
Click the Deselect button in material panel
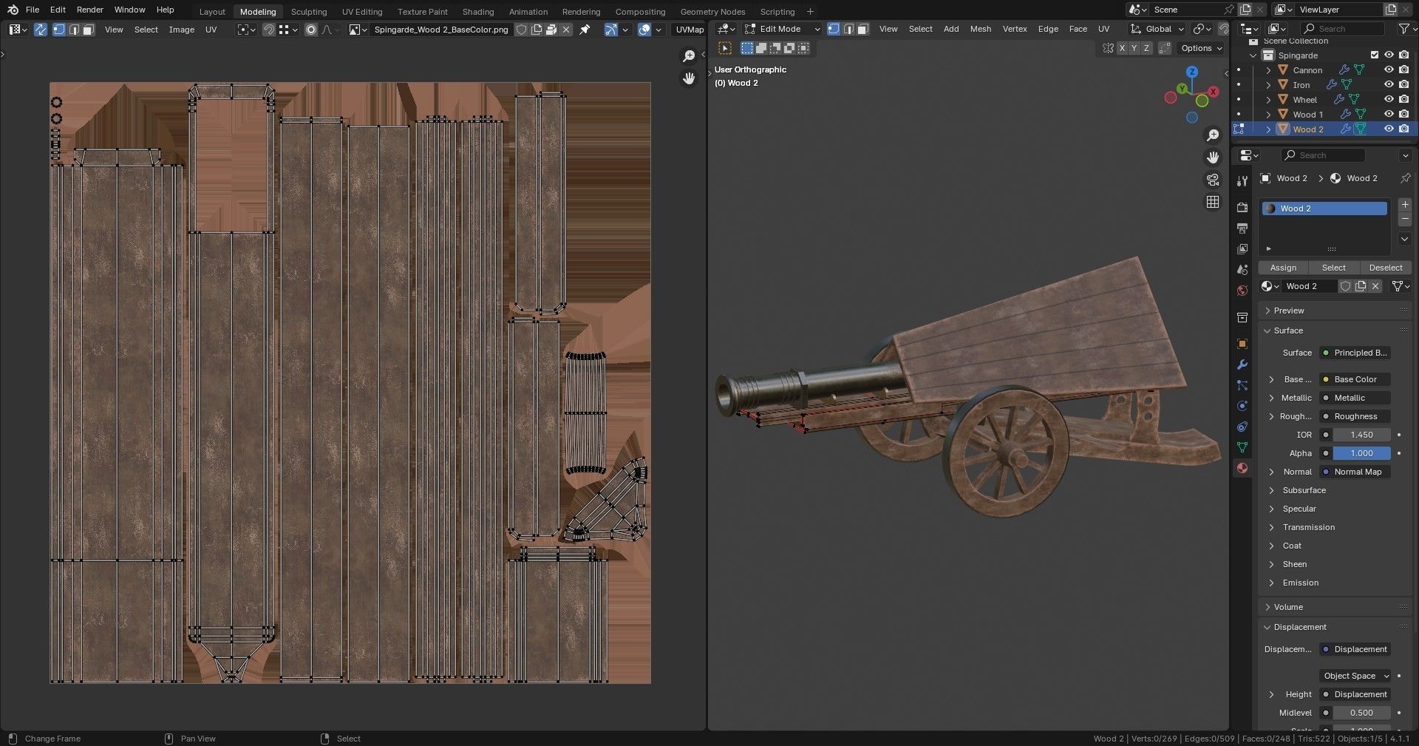click(x=1385, y=268)
